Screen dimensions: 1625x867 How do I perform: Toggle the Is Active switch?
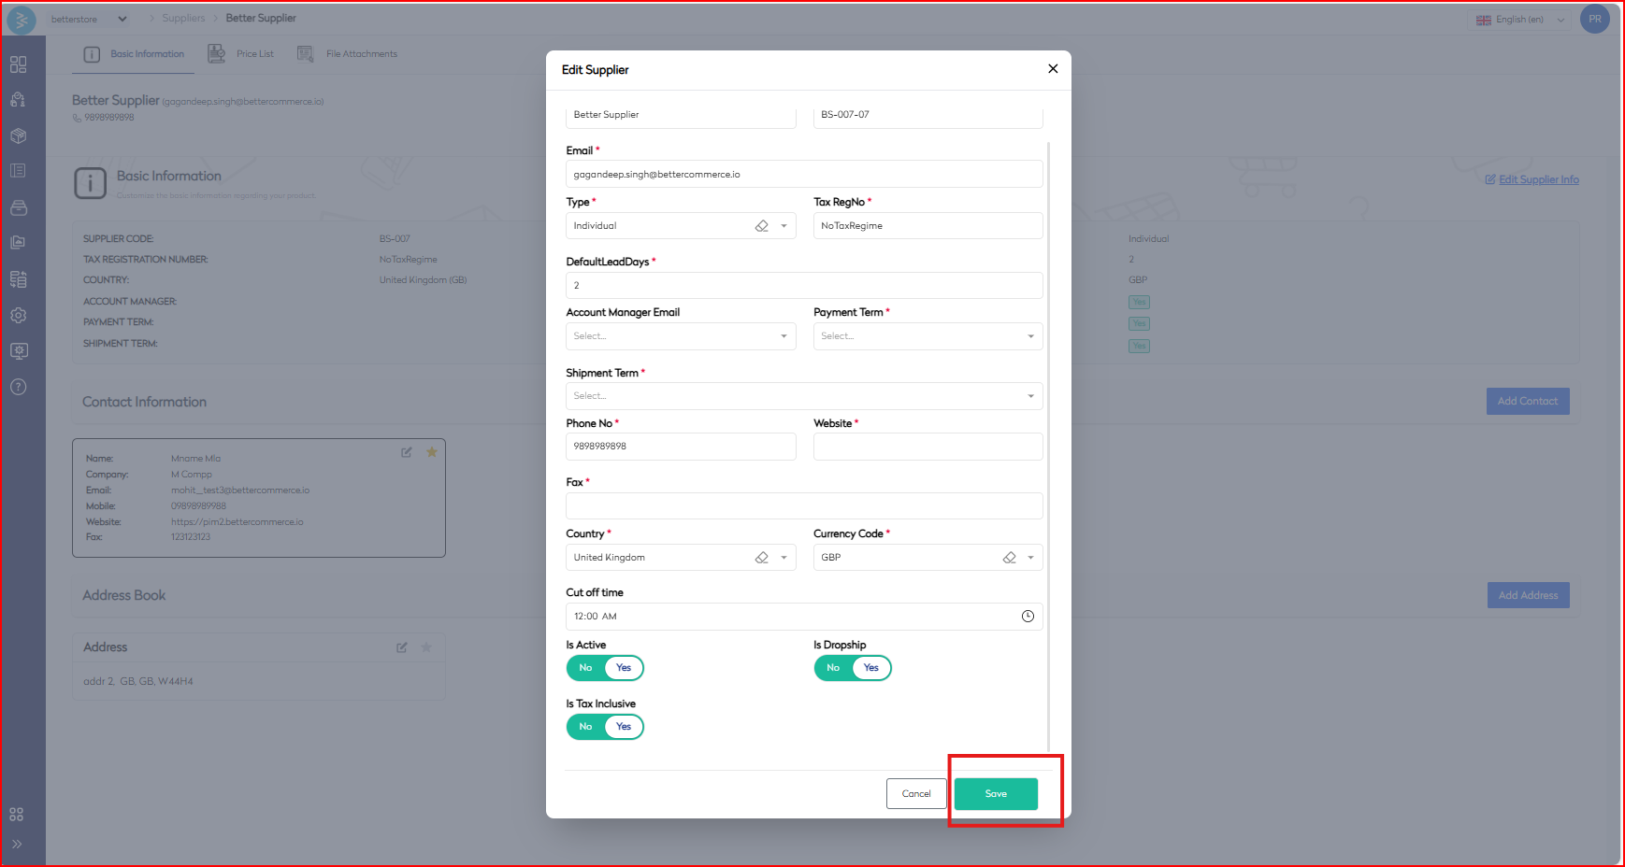605,668
